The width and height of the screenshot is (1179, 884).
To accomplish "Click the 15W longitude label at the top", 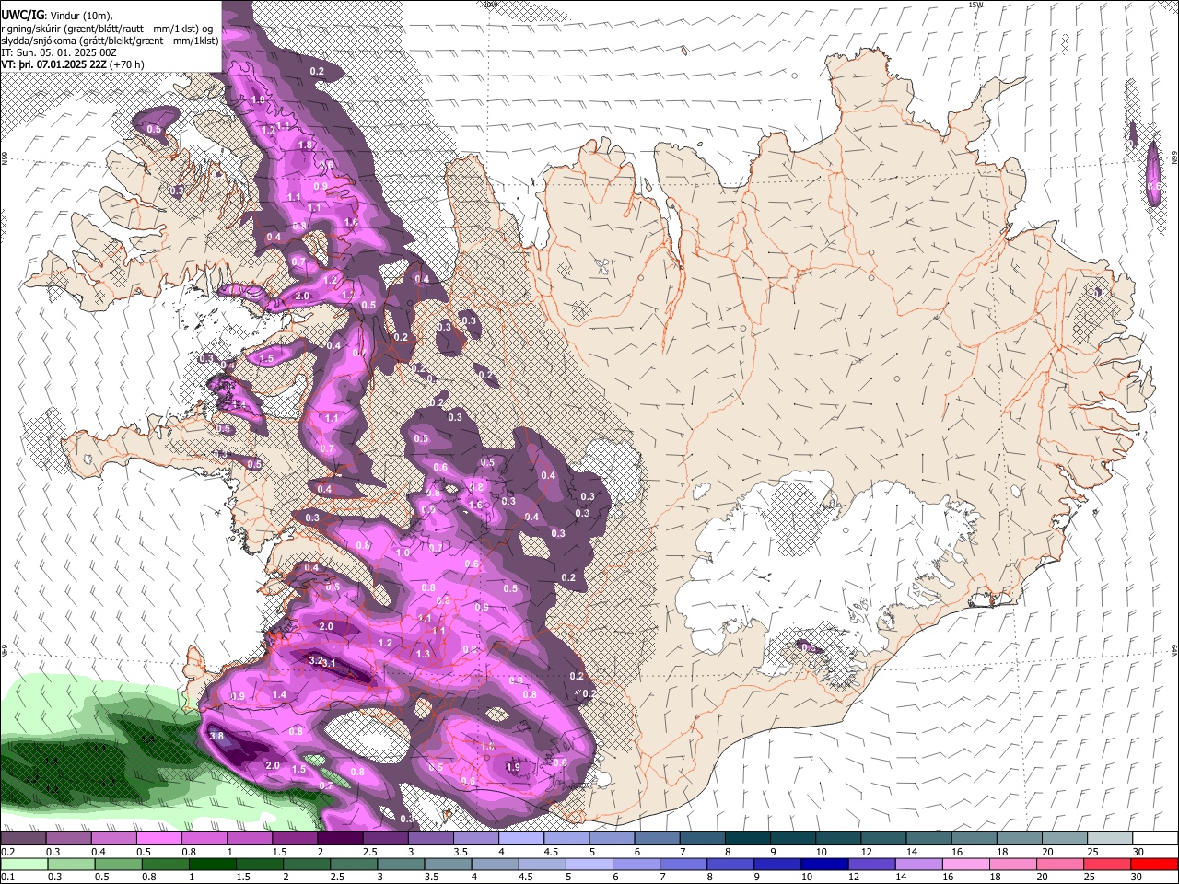I will point(975,5).
